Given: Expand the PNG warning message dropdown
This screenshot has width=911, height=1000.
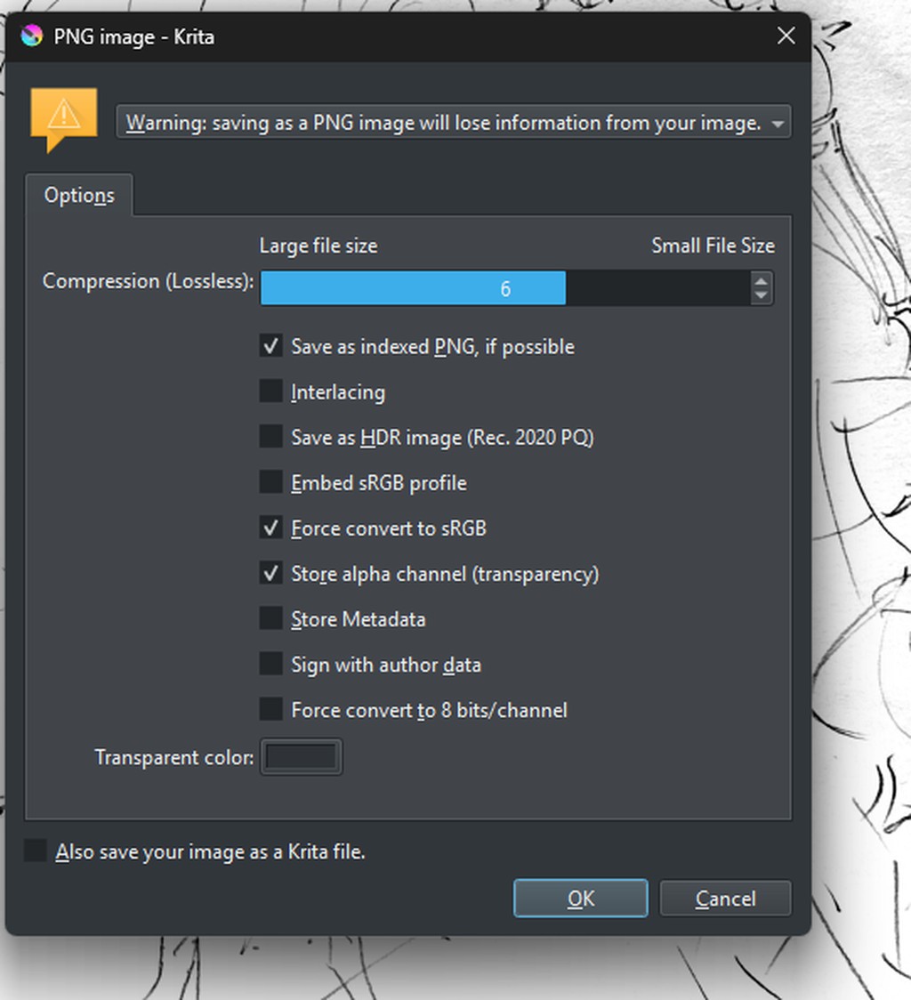Looking at the screenshot, I should (778, 124).
